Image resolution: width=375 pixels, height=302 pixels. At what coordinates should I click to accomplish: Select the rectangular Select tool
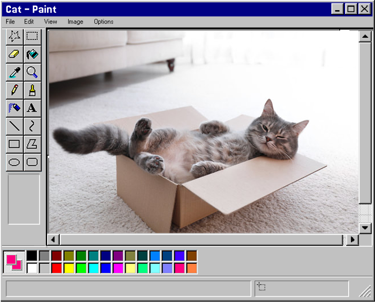point(32,36)
